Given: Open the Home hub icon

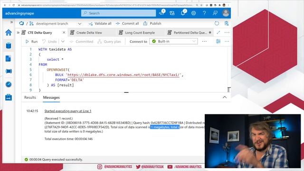Looking at the screenshot, I should point(9,33).
